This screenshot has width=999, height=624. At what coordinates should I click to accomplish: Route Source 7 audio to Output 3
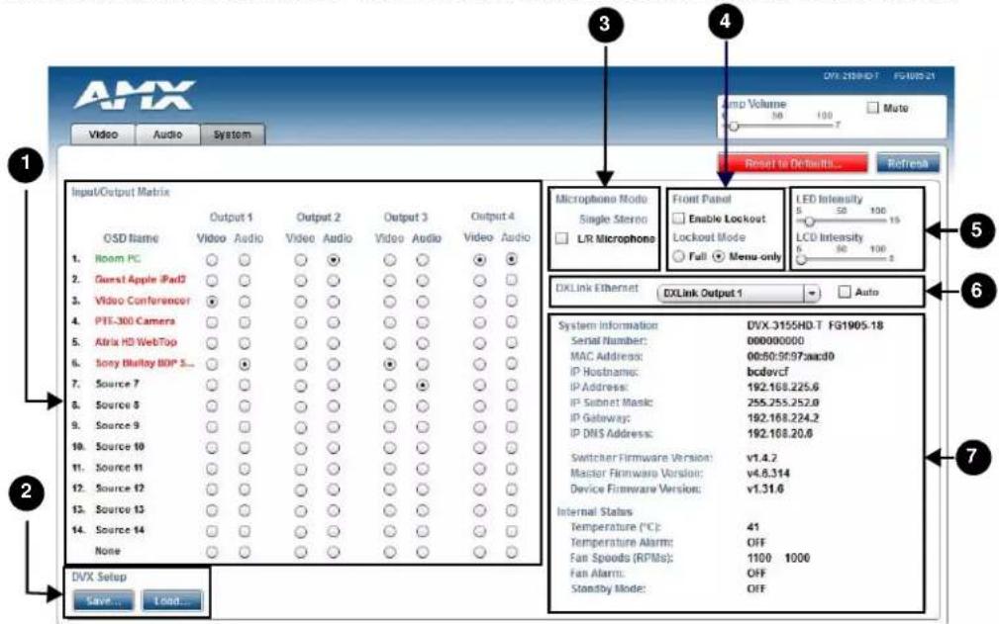(x=422, y=385)
